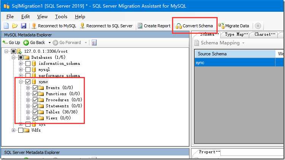Expand the Procedures (0/0) folder

point(28,100)
